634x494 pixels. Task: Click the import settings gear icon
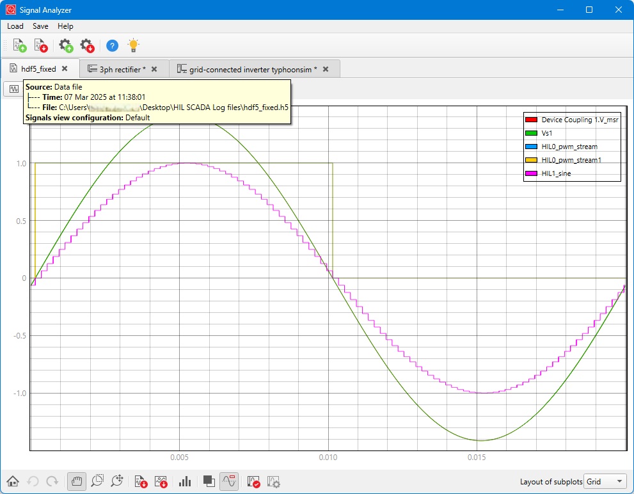click(x=65, y=45)
